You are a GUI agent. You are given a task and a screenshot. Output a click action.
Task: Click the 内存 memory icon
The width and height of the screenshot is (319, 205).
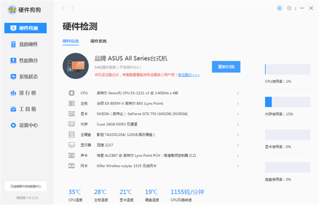coord(71,124)
